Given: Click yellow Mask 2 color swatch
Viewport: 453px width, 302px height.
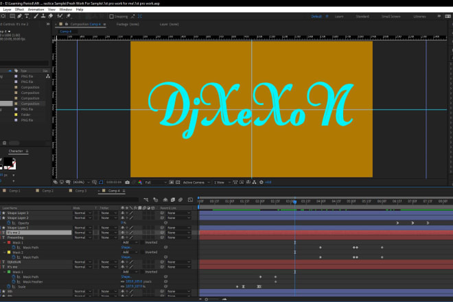Looking at the screenshot, I should (9, 253).
